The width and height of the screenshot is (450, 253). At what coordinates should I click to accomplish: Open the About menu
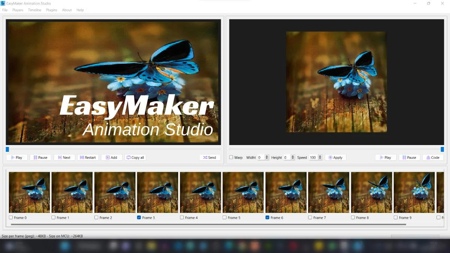click(67, 10)
